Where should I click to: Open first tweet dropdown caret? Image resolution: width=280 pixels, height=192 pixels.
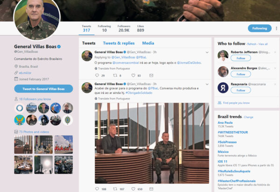pyautogui.click(x=207, y=52)
